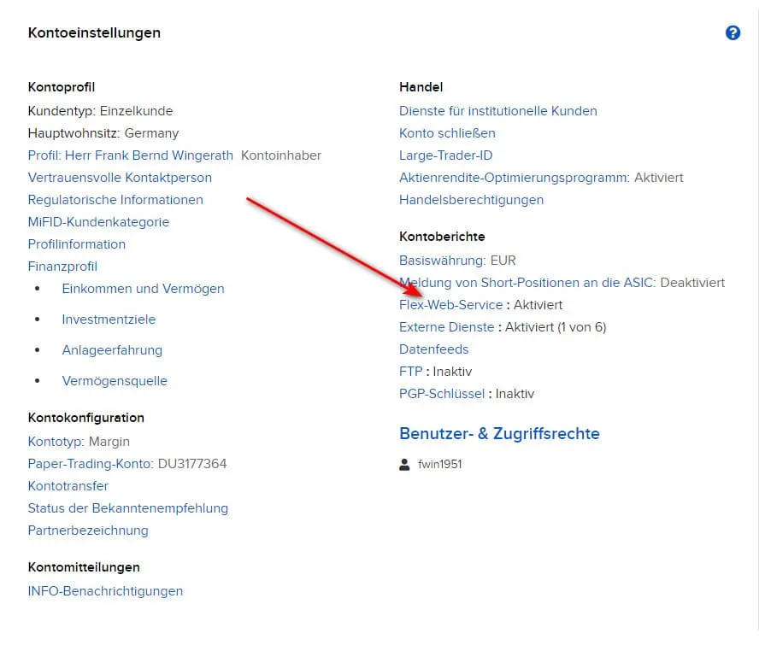Open PGP-Schlüssel settings
The image size is (765, 651).
point(442,394)
